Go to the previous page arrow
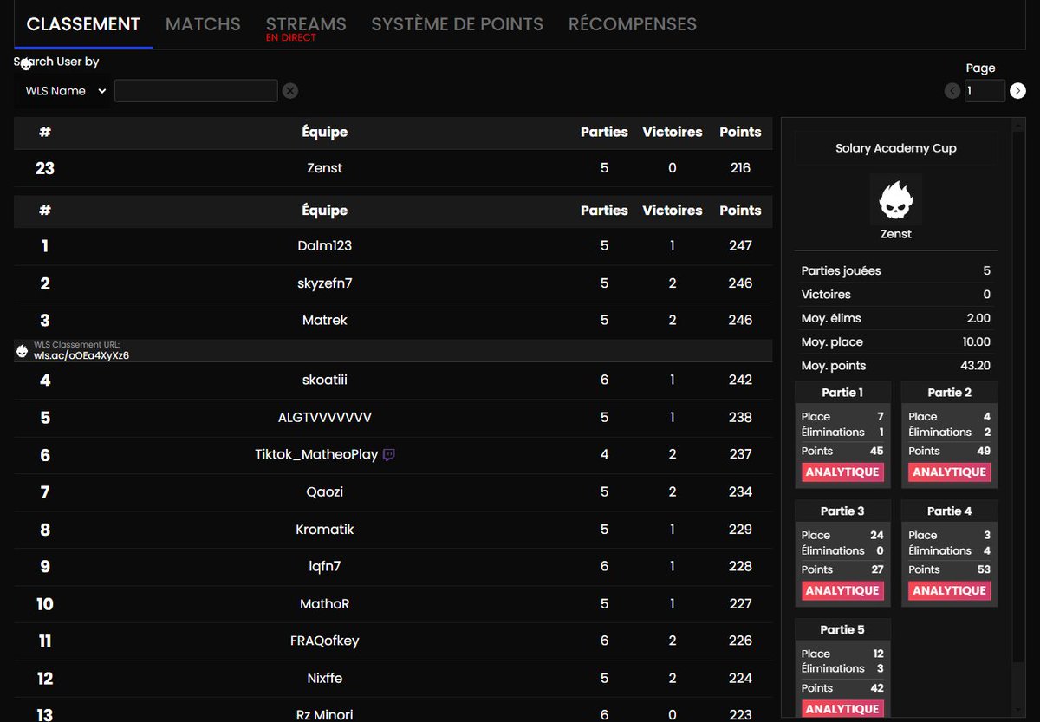 click(952, 91)
